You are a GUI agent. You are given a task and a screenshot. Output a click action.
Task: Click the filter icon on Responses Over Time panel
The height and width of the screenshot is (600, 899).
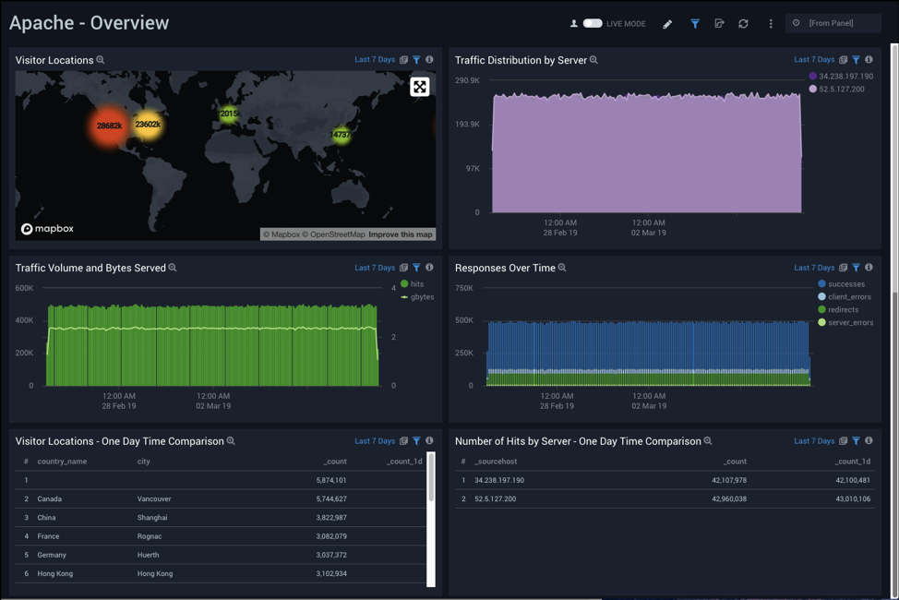[855, 268]
